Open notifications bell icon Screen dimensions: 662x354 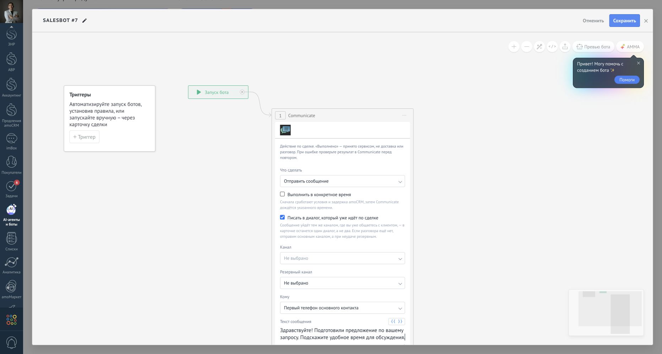pos(11,342)
